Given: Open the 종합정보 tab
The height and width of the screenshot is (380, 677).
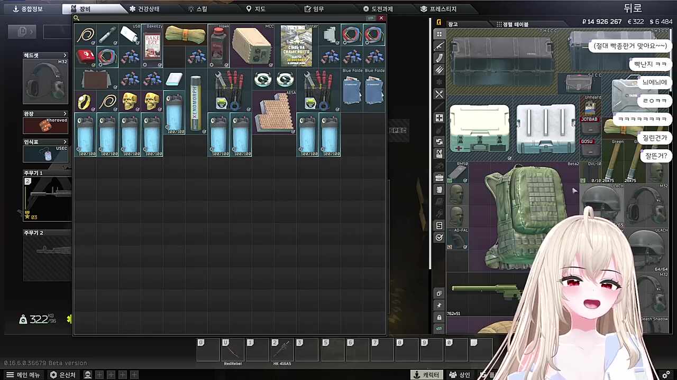Looking at the screenshot, I should coord(28,9).
